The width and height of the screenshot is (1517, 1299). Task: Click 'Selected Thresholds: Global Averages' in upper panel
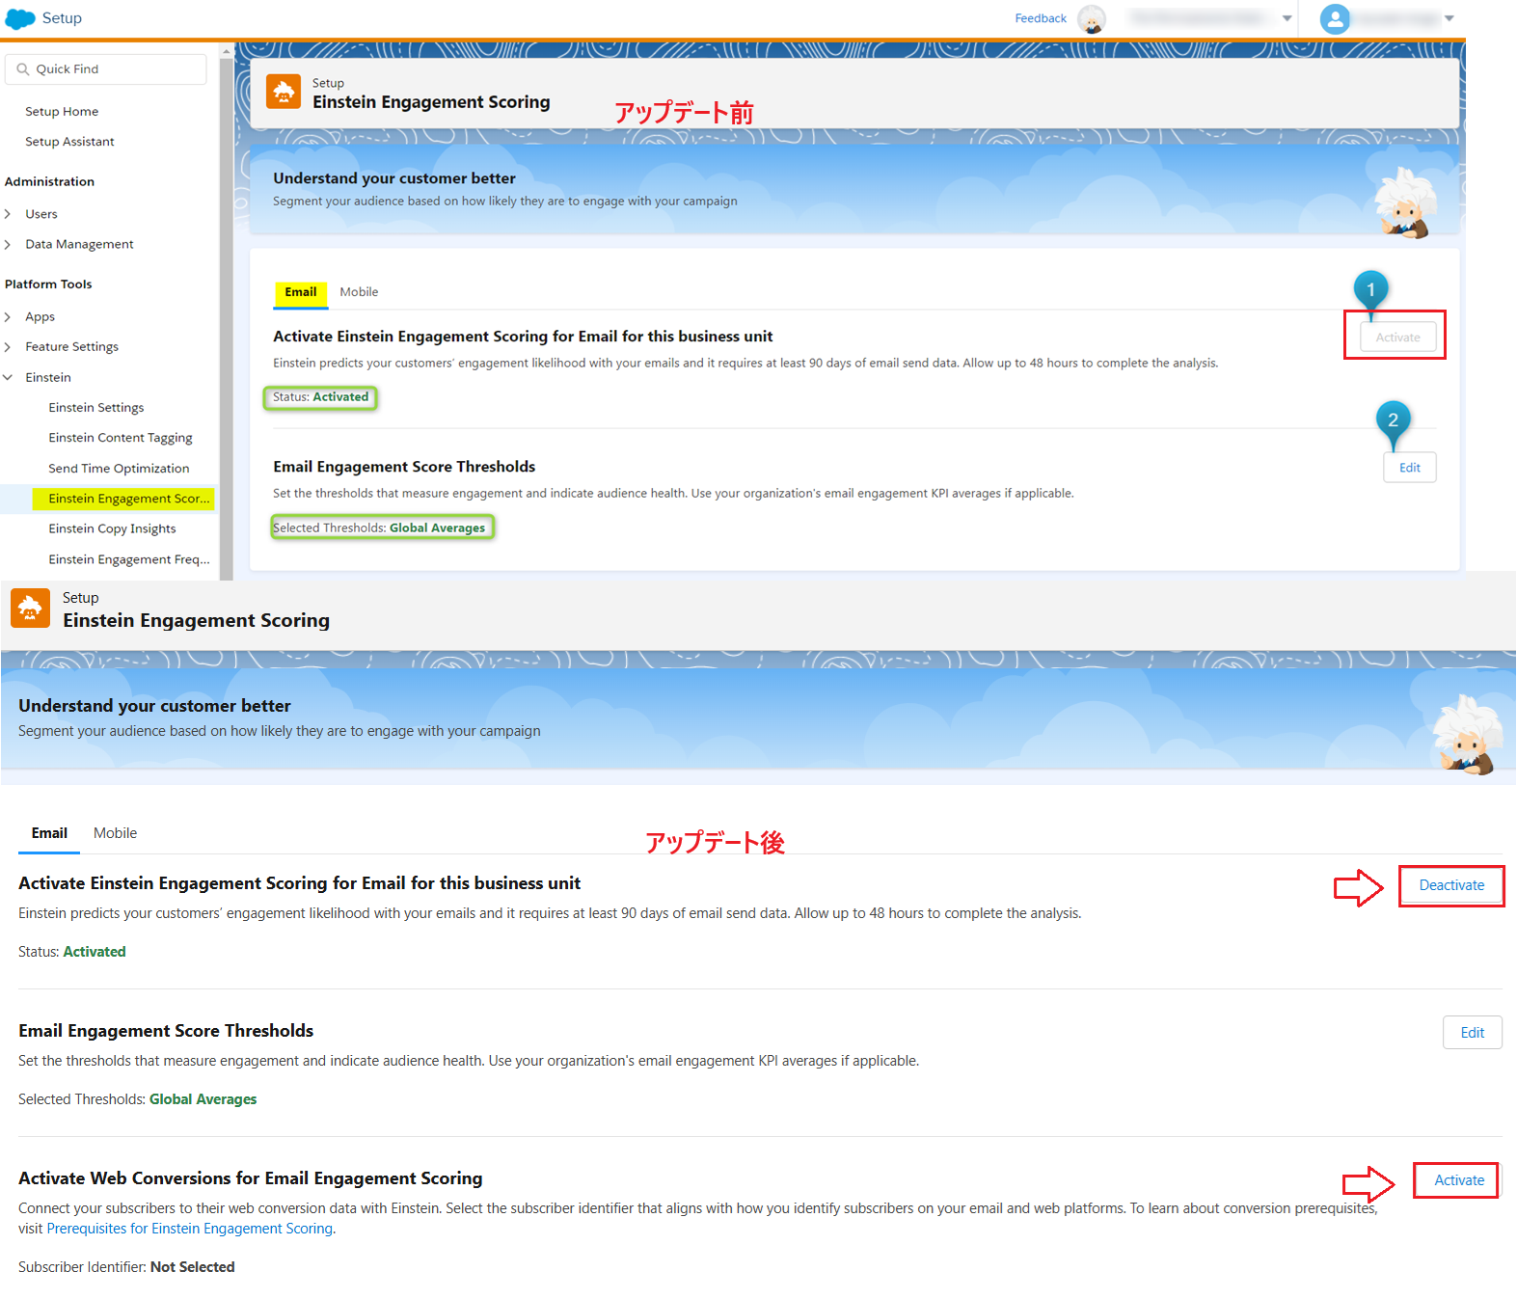(x=381, y=528)
